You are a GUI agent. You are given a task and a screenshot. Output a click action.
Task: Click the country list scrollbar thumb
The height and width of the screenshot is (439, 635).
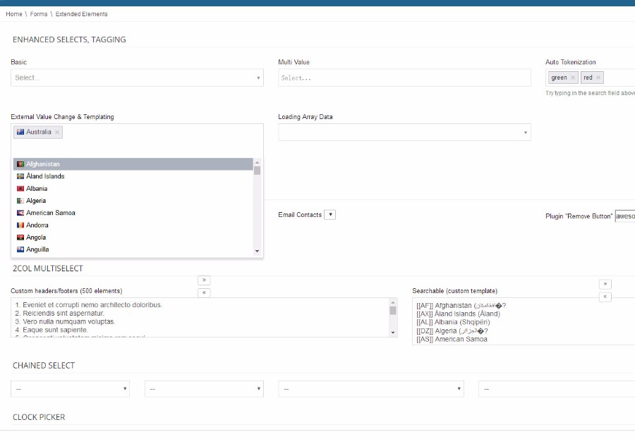pyautogui.click(x=257, y=171)
